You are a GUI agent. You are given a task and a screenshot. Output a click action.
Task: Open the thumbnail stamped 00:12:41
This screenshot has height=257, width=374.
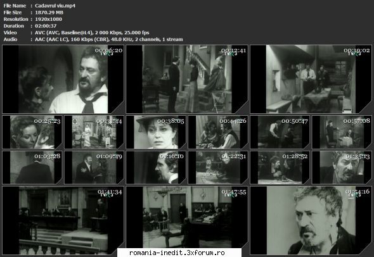coord(187,79)
